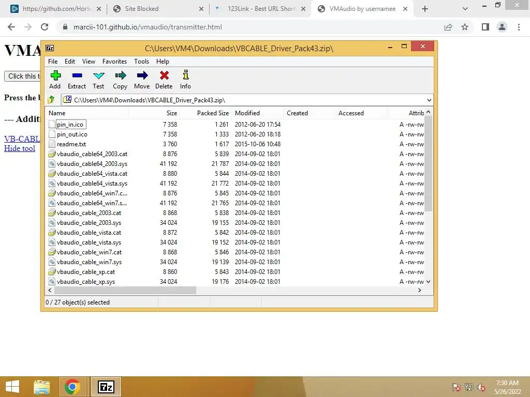The image size is (530, 397).
Task: Click the VB-CABLE link on the page
Action: coord(22,139)
